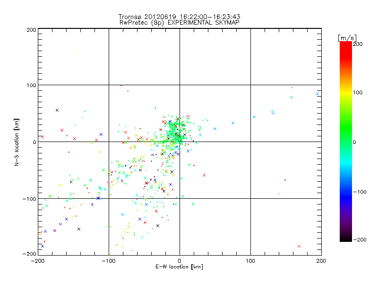Click the y-axis tick label 100

pyautogui.click(x=31, y=85)
